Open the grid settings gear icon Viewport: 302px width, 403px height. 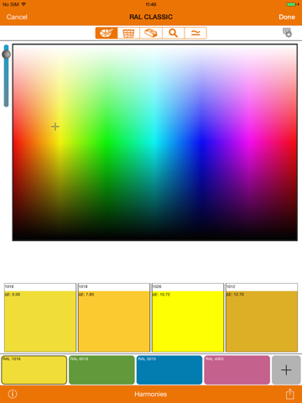[287, 33]
